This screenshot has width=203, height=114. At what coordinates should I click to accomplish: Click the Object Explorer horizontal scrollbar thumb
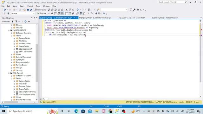pos(11,102)
